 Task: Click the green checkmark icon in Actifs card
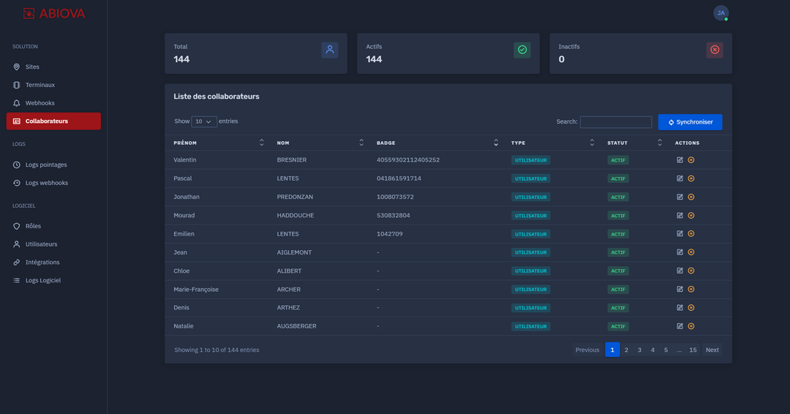522,50
